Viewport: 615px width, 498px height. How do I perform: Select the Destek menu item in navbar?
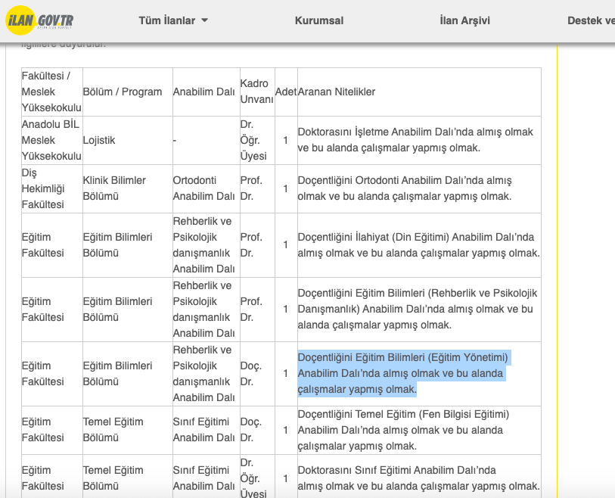pos(591,20)
